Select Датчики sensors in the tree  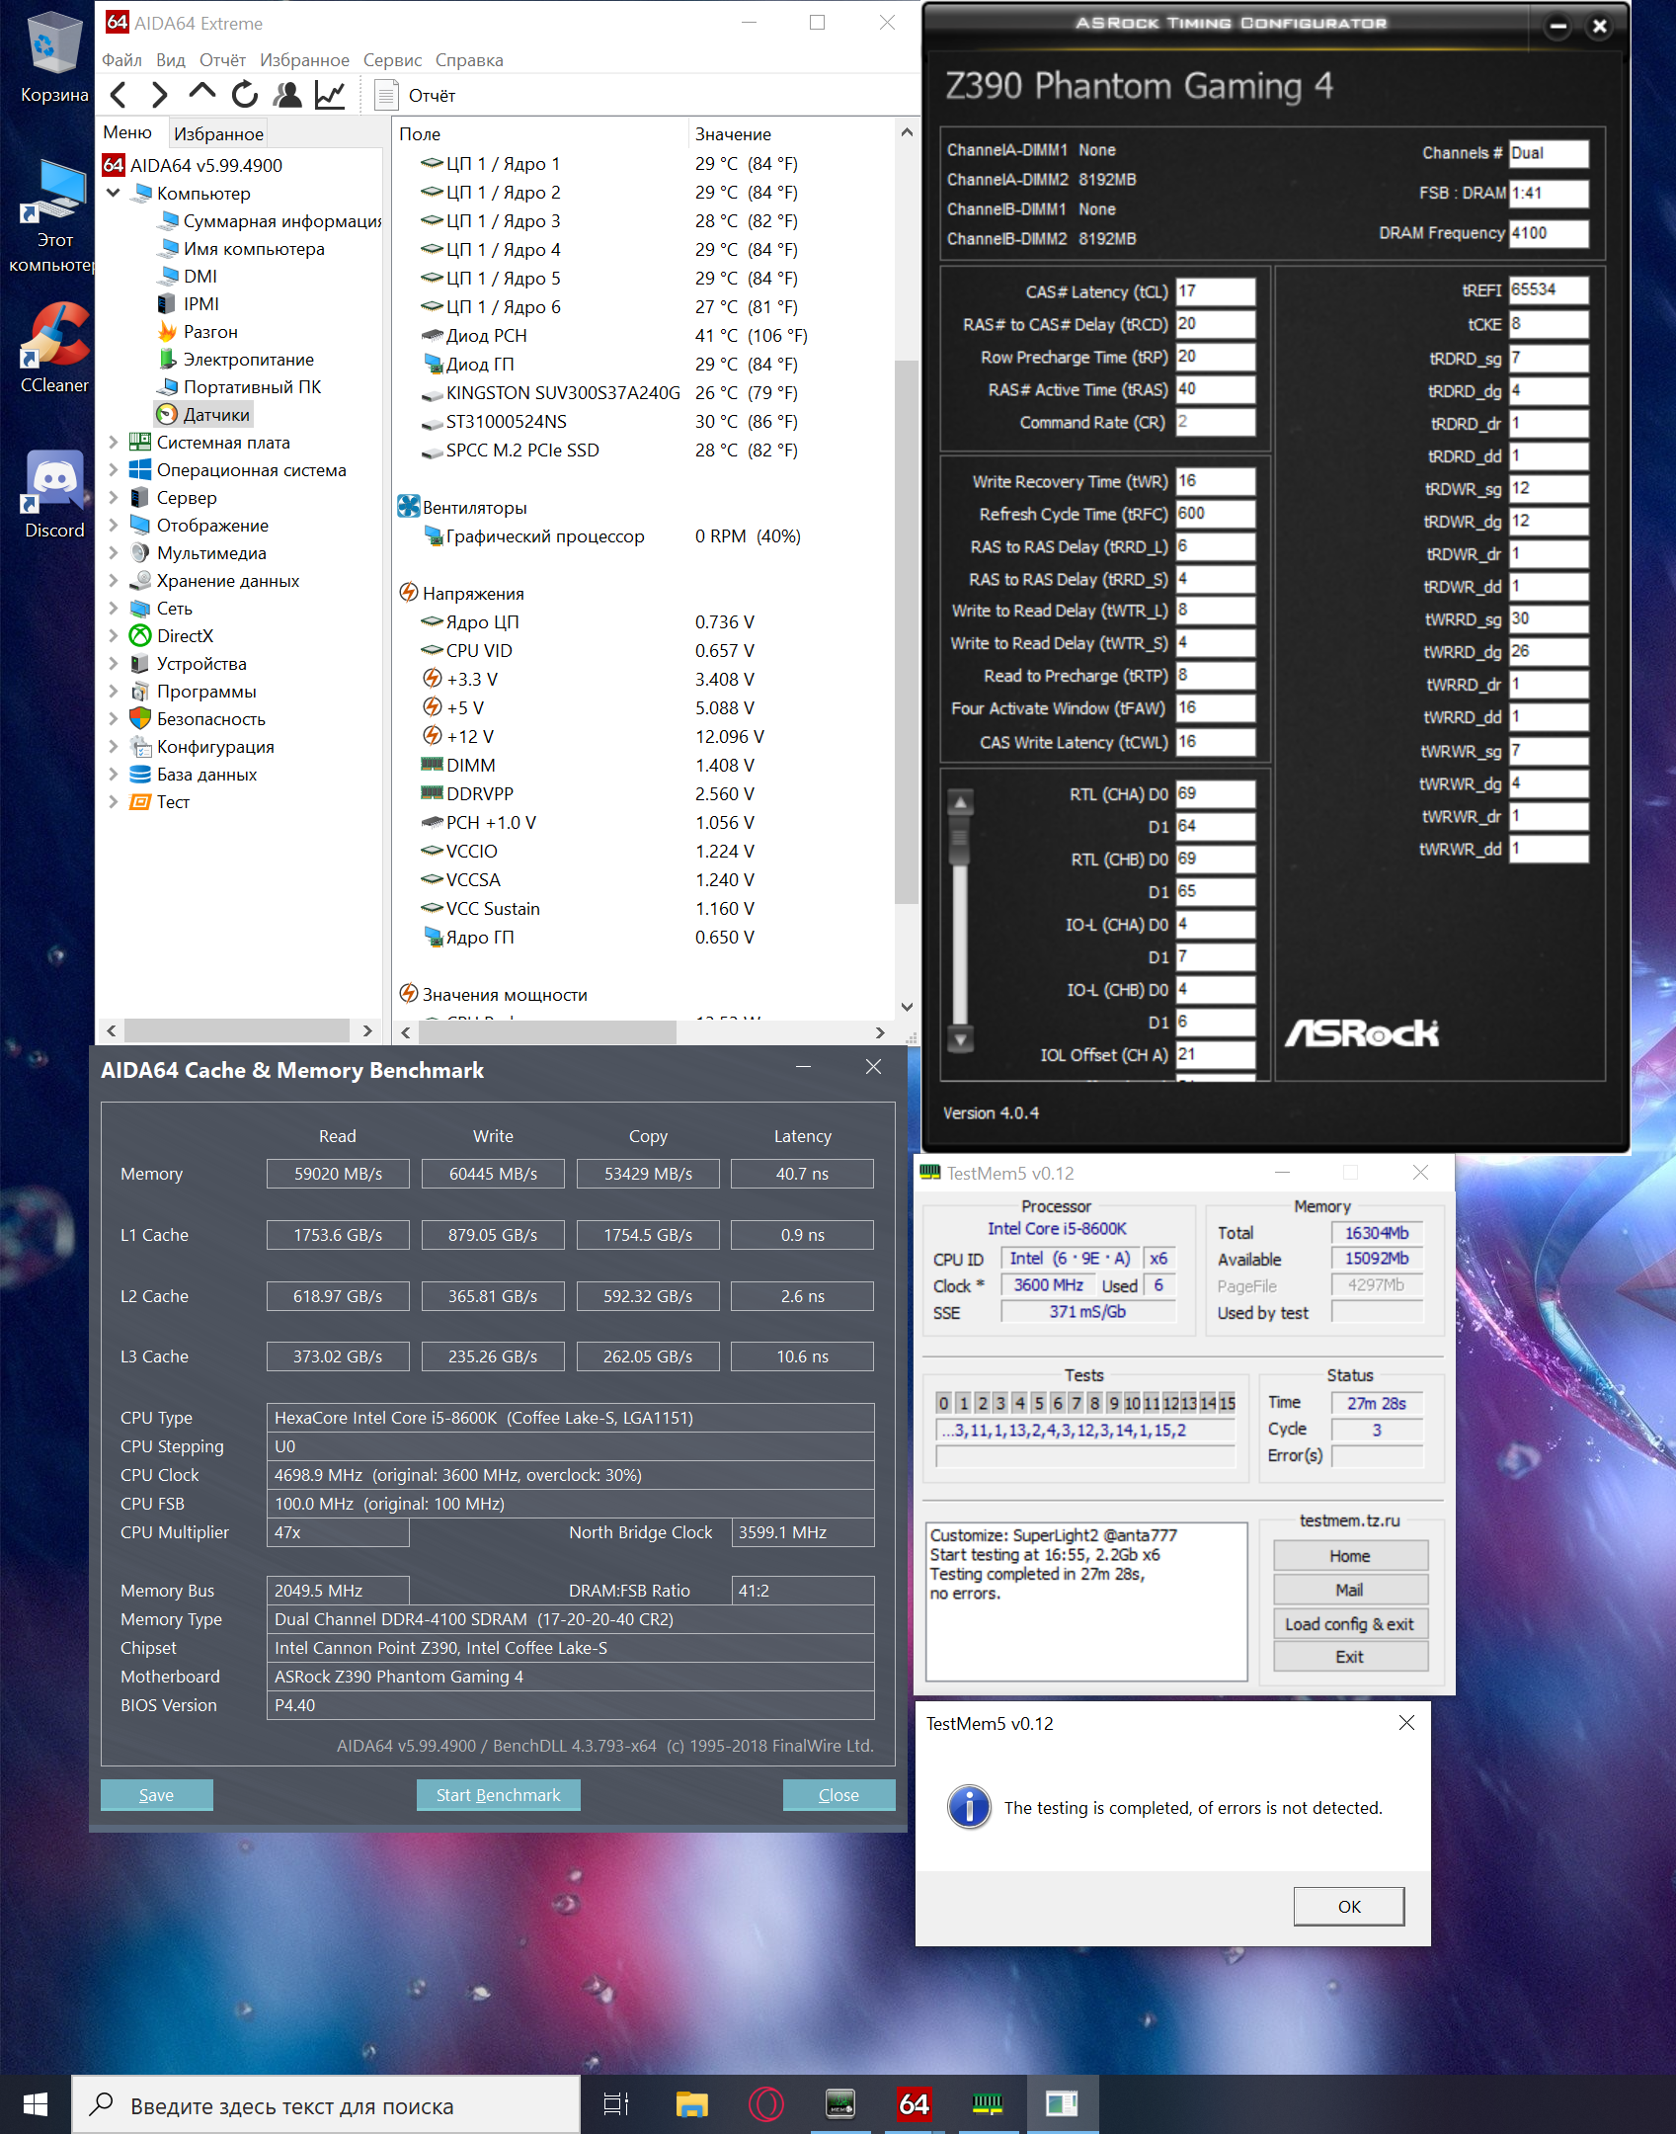pyautogui.click(x=204, y=415)
